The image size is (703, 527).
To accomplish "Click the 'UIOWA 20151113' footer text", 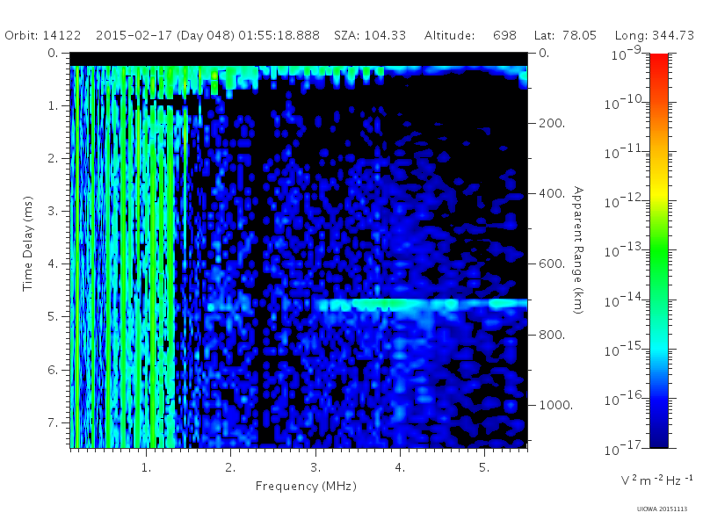I will [x=662, y=509].
